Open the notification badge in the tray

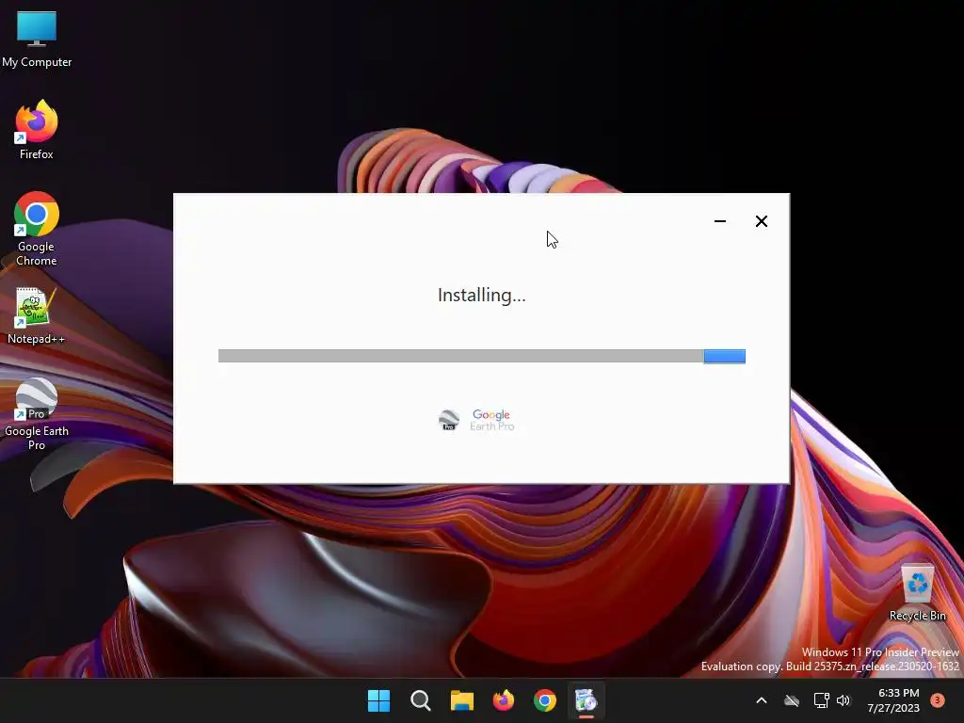[x=938, y=699]
